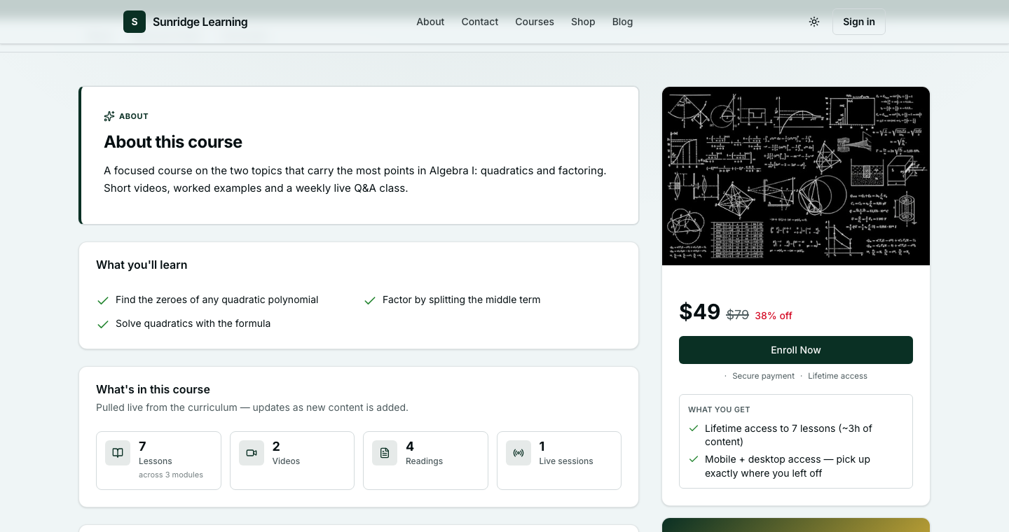Click the 4 Readings stat card
The image size is (1009, 532).
[x=425, y=461]
